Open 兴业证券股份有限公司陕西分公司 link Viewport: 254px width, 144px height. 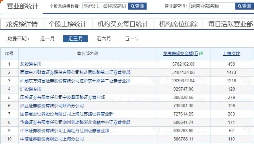pos(52,106)
